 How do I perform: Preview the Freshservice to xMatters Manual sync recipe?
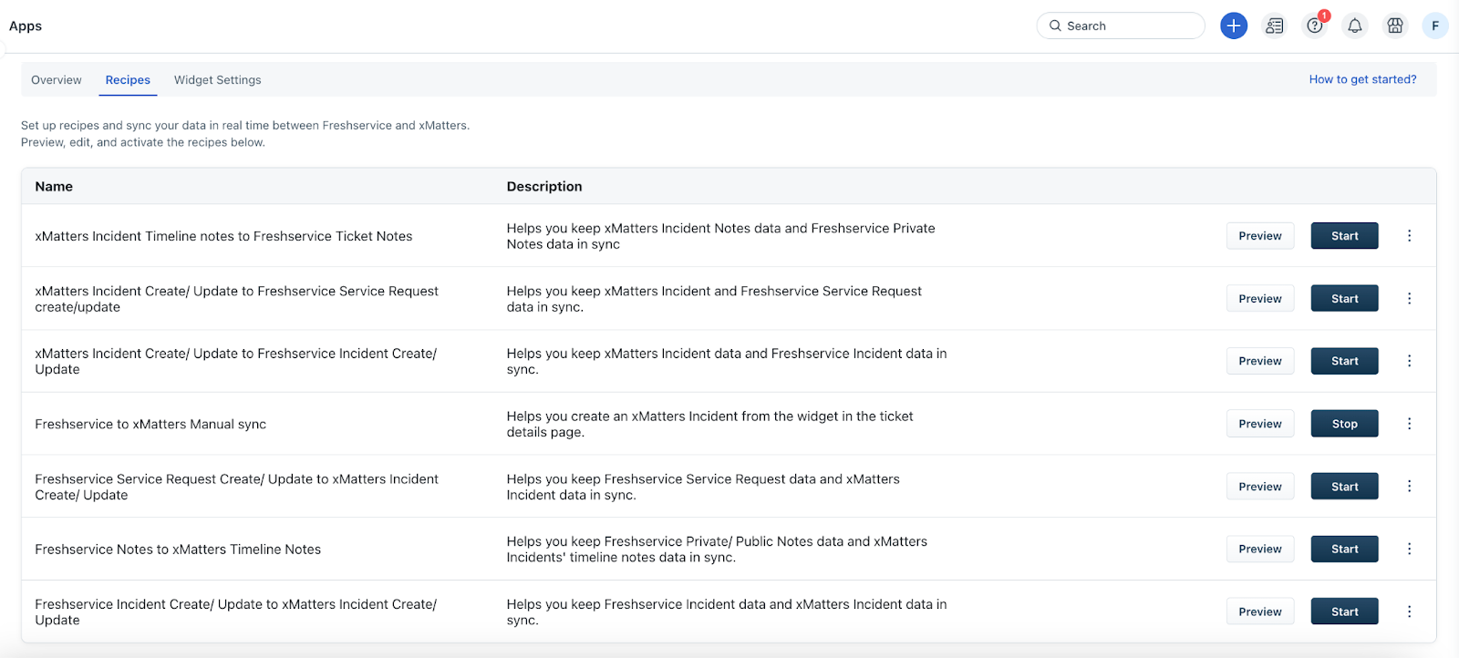click(1260, 424)
